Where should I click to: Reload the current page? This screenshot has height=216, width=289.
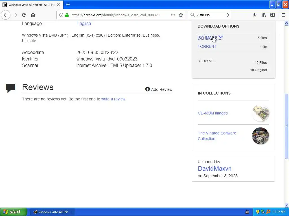(x=24, y=15)
